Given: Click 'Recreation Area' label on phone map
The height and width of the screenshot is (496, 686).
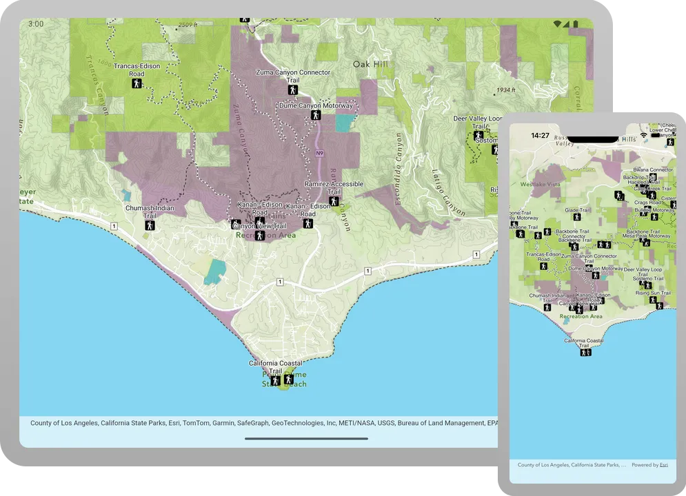Looking at the screenshot, I should click(x=581, y=316).
